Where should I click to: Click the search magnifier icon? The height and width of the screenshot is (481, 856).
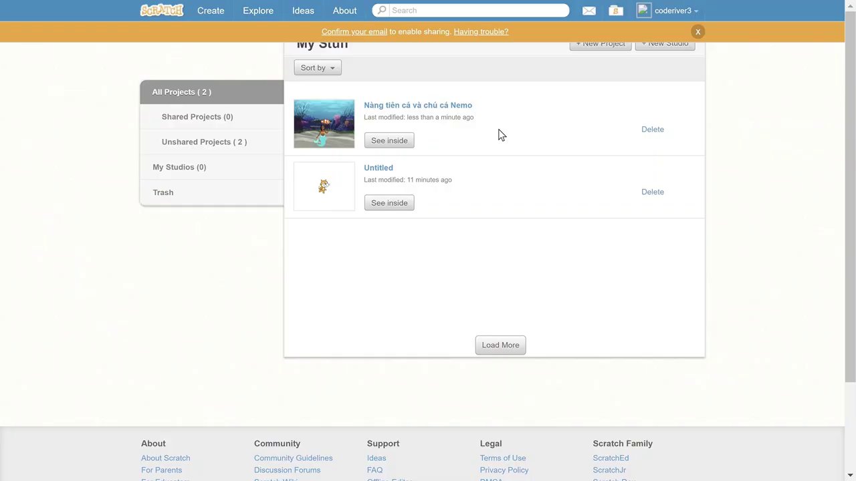pyautogui.click(x=382, y=11)
